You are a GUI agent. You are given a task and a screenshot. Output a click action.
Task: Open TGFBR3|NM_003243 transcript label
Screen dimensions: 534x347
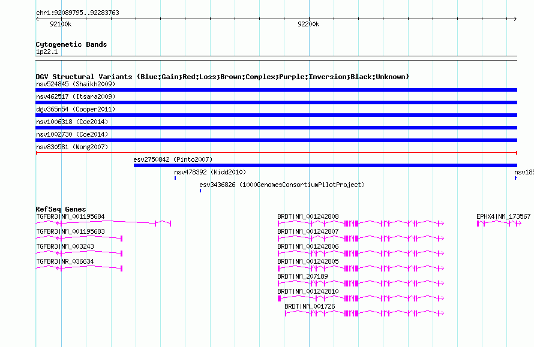[x=65, y=246]
